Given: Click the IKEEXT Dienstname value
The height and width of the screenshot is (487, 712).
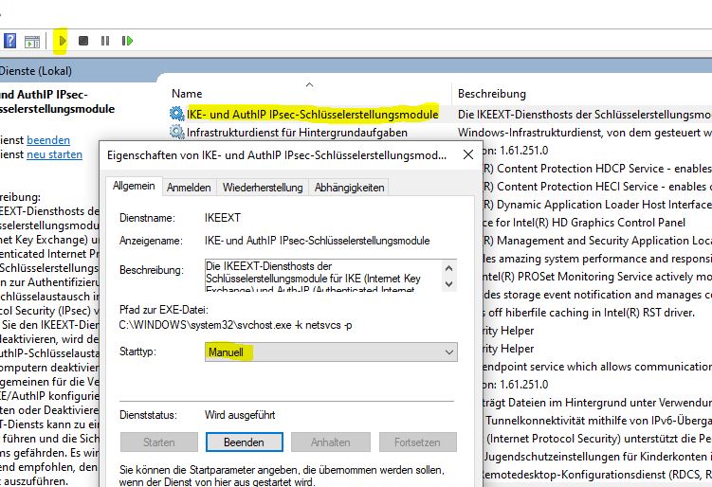Looking at the screenshot, I should click(x=223, y=218).
